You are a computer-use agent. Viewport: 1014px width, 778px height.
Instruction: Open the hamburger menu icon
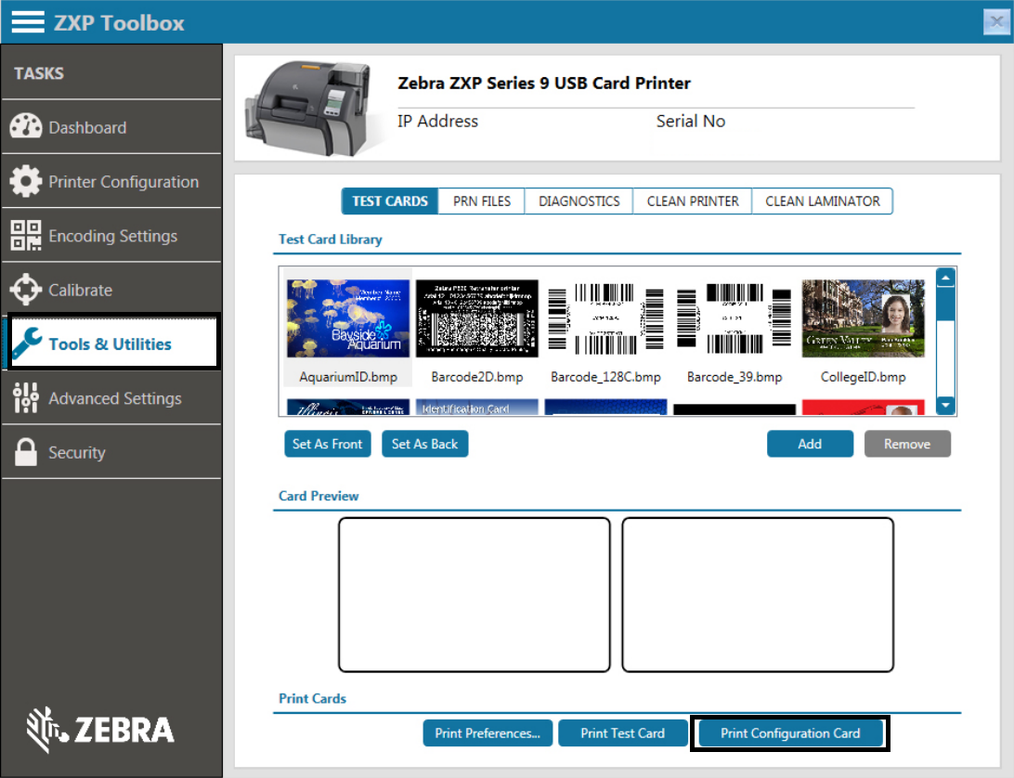point(28,22)
